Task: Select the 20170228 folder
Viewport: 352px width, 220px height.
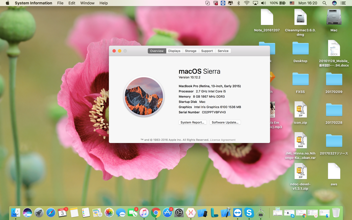Action: pyautogui.click(x=334, y=114)
